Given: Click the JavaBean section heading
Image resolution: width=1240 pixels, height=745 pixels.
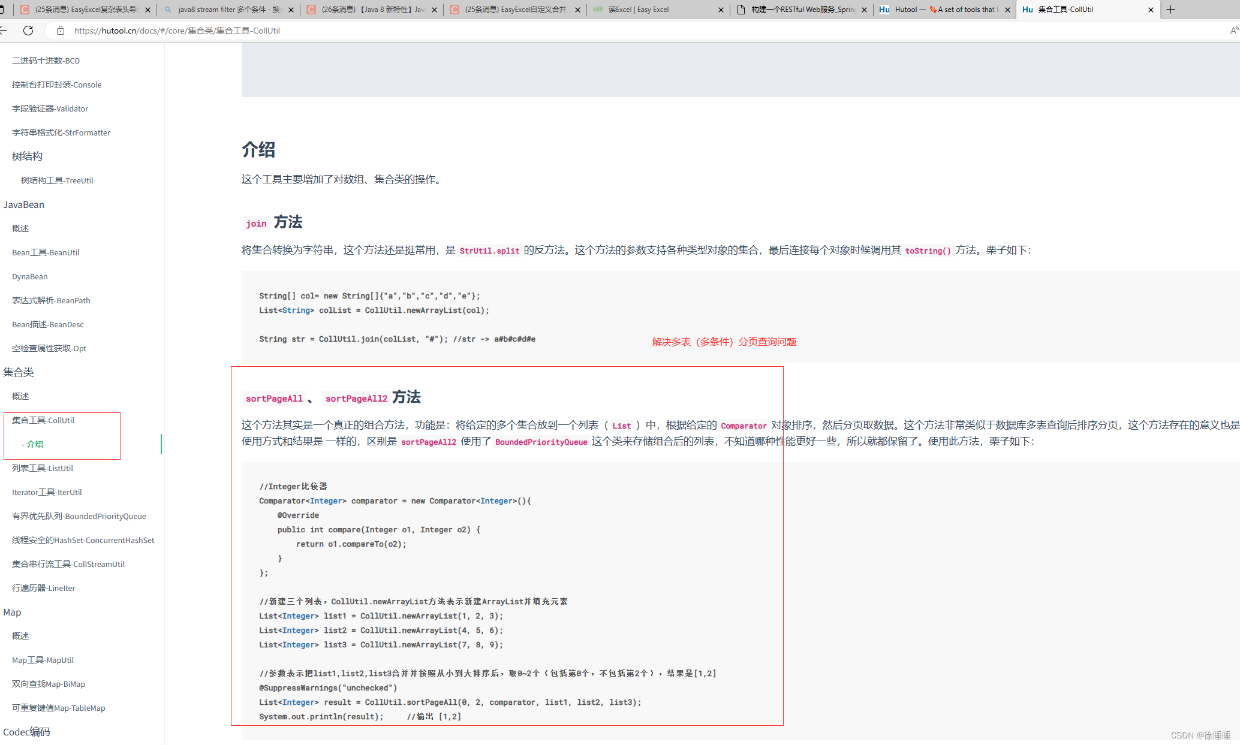Looking at the screenshot, I should pyautogui.click(x=23, y=204).
